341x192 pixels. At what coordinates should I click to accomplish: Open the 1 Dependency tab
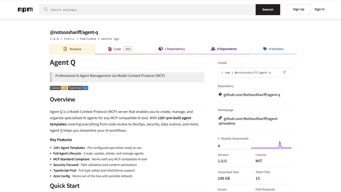(x=172, y=49)
